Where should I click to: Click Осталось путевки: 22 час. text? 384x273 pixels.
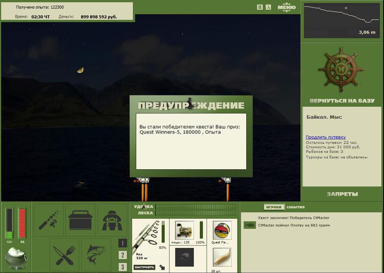331,143
